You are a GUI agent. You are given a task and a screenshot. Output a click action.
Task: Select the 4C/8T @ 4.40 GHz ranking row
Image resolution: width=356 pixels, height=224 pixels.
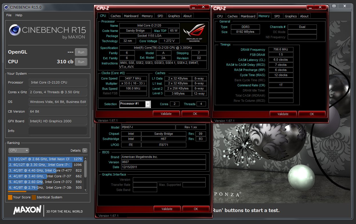click(x=45, y=170)
